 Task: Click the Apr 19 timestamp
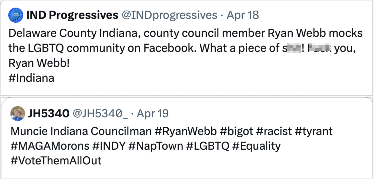coord(153,114)
